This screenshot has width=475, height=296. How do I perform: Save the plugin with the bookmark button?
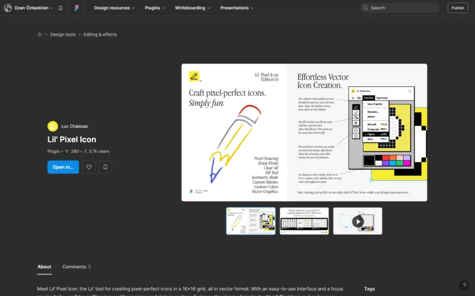pos(105,167)
